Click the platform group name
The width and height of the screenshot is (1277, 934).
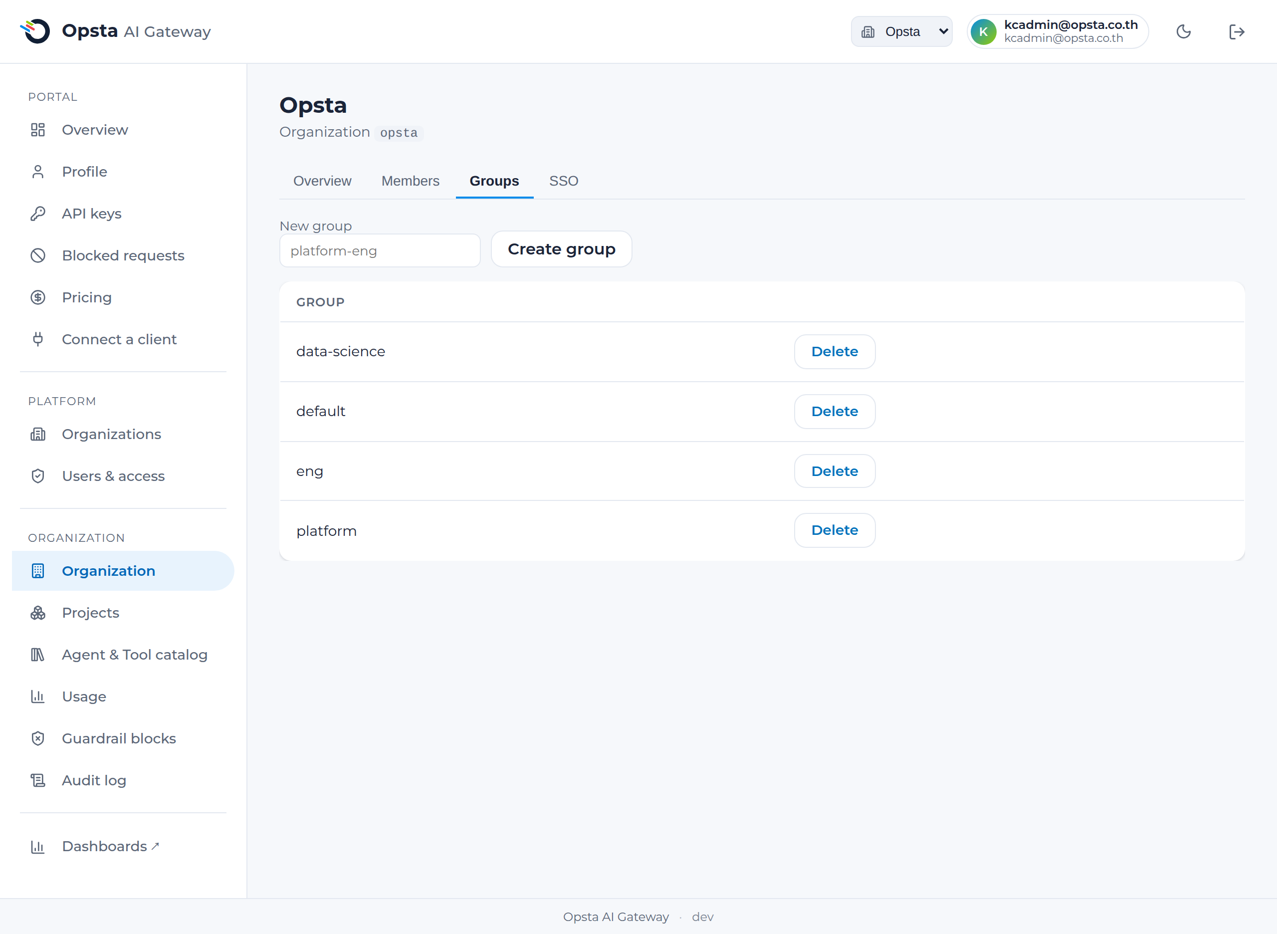click(326, 531)
